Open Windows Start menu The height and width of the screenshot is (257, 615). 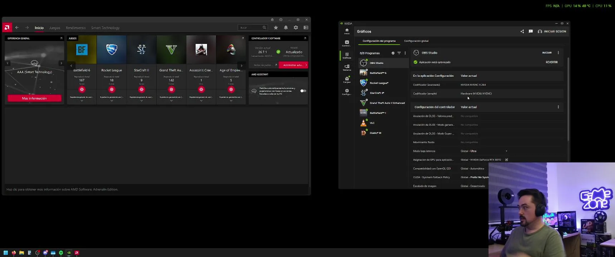[6, 253]
